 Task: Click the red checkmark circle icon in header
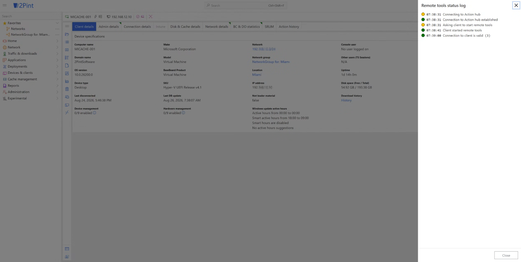tap(138, 17)
